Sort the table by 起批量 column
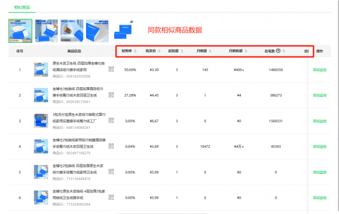 pyautogui.click(x=183, y=51)
